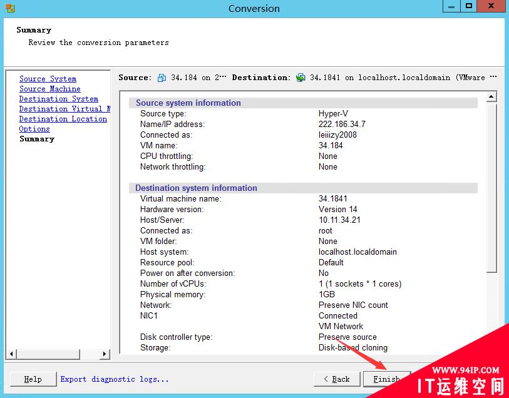This screenshot has height=398, width=509.
Task: Go Back to previous wizard page
Action: tap(337, 379)
